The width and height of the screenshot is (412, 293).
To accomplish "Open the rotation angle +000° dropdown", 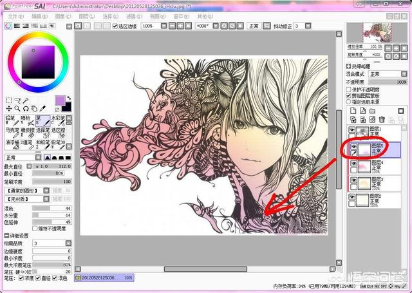I will (x=216, y=26).
